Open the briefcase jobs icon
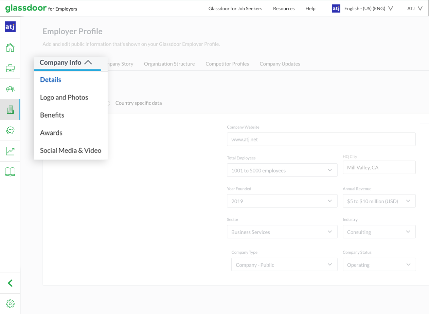The width and height of the screenshot is (429, 314). [x=10, y=68]
